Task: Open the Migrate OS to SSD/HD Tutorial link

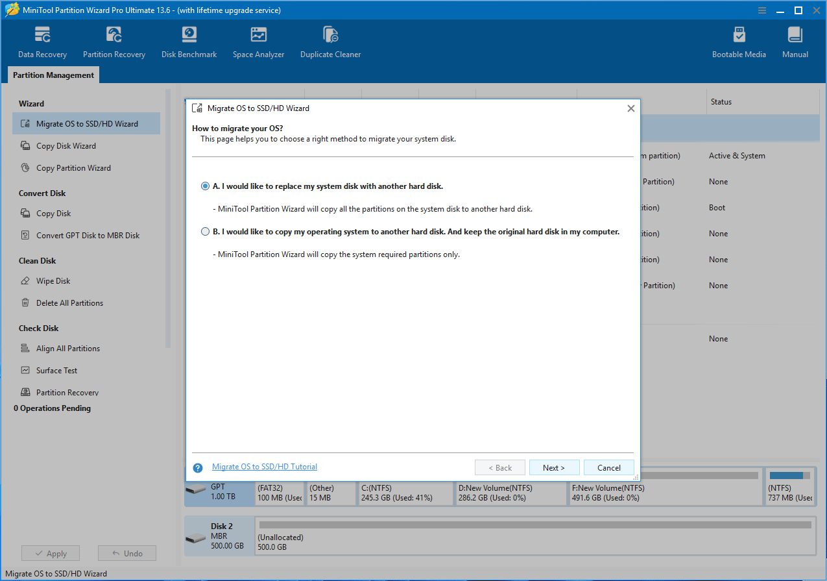Action: (265, 467)
